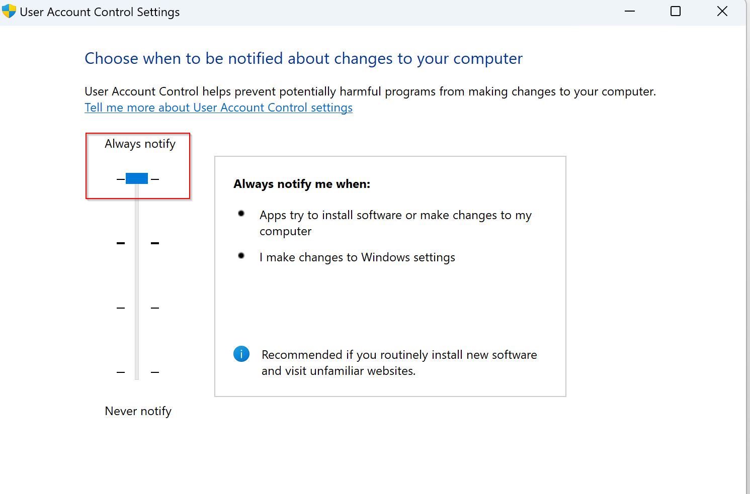Open the User Account Control settings help link
Screen dimensions: 750x494
click(218, 108)
